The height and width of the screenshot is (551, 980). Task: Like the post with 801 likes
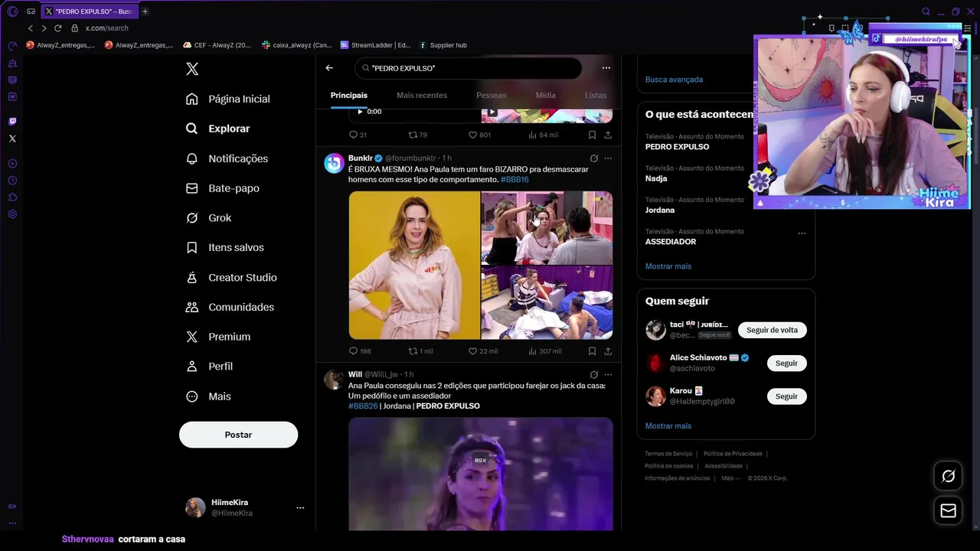click(479, 135)
